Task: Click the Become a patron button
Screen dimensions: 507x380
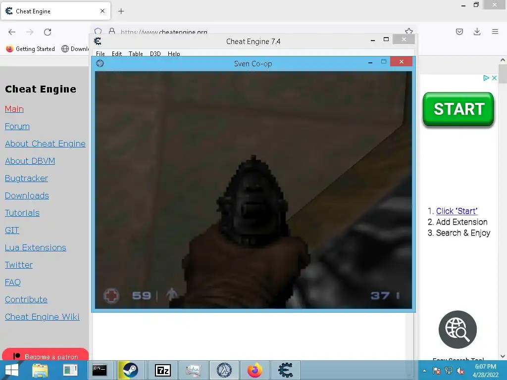Action: [x=45, y=355]
